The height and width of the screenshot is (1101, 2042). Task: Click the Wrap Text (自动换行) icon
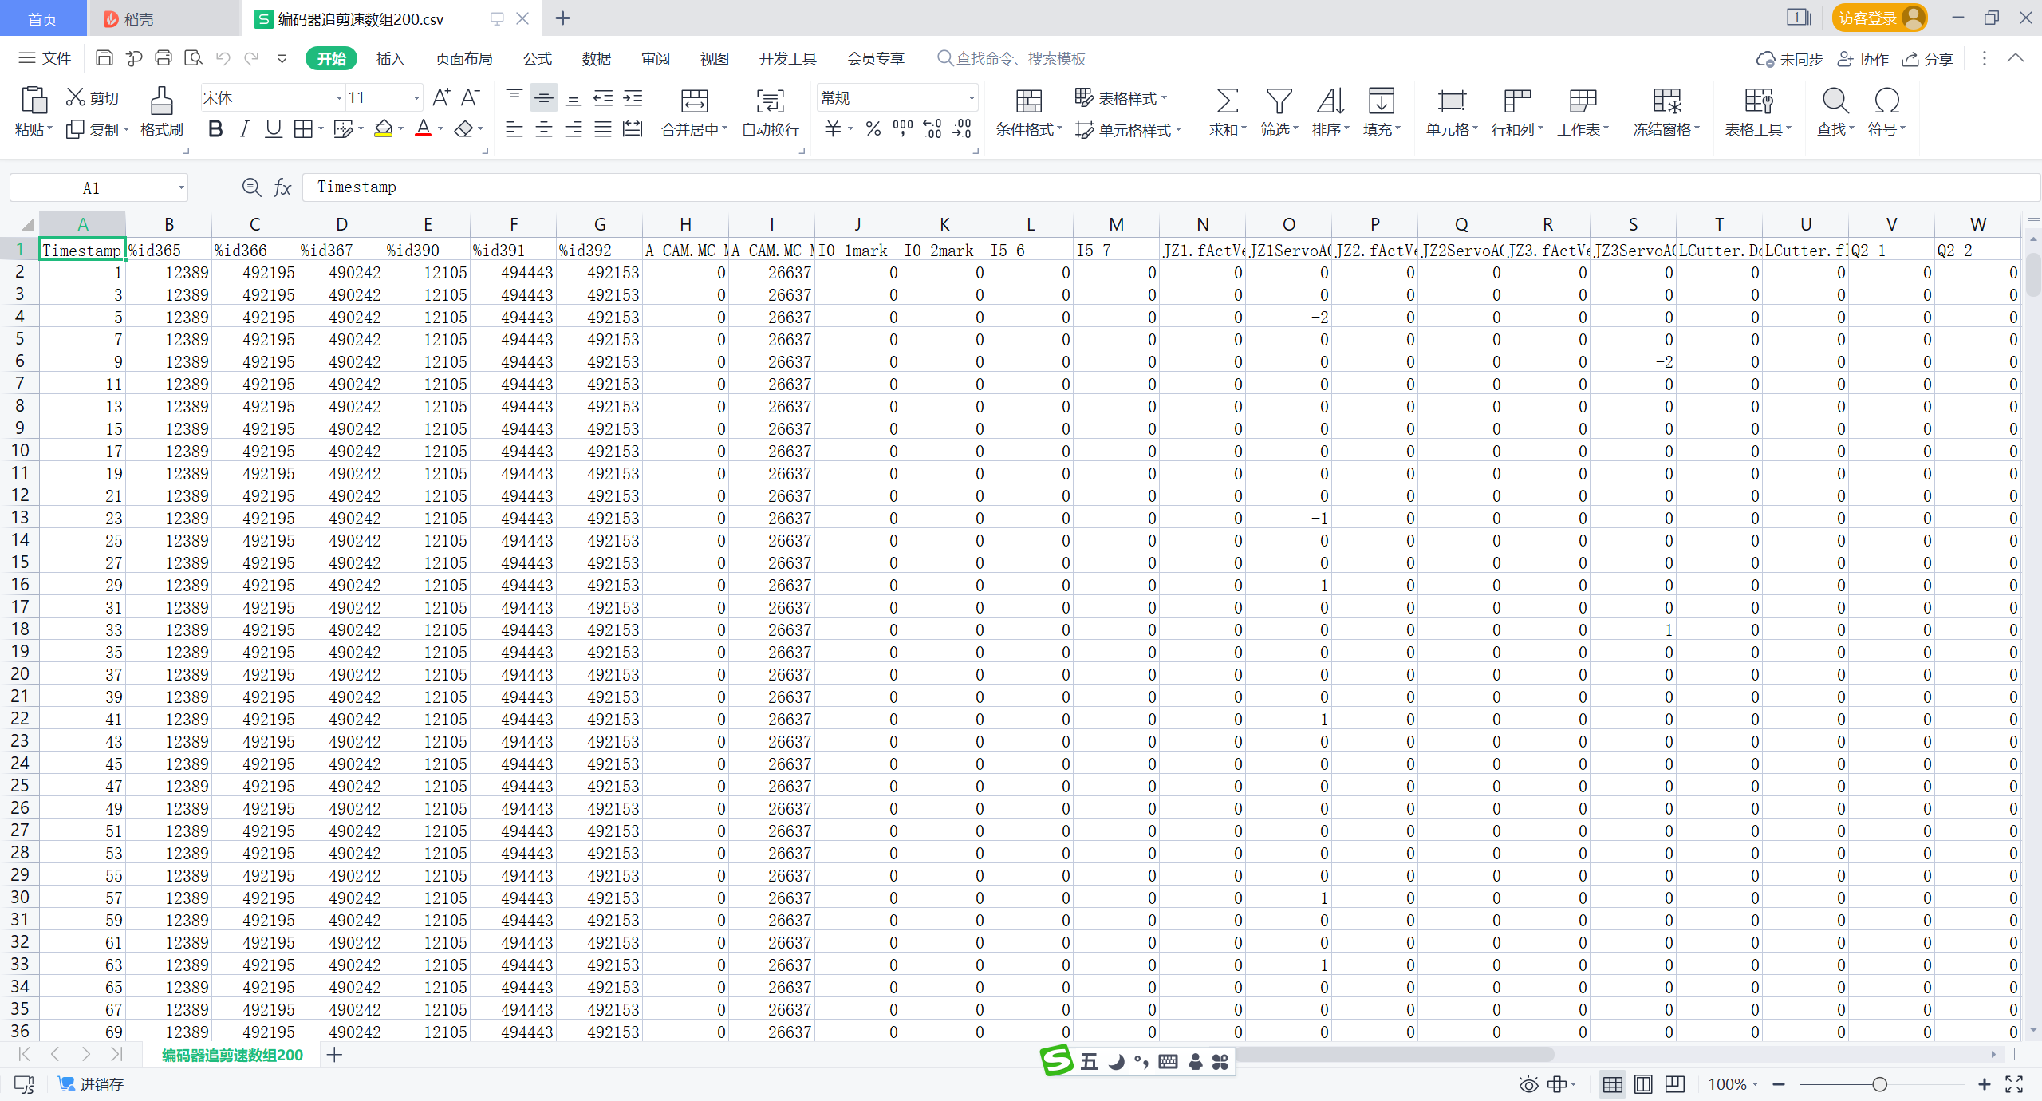771,101
